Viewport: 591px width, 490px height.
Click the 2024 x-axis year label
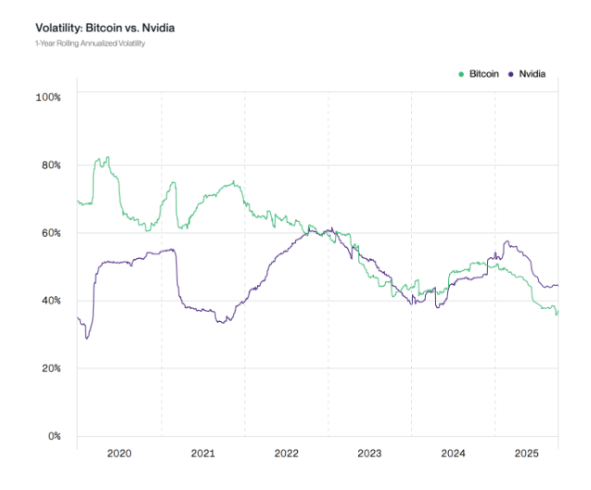point(453,454)
